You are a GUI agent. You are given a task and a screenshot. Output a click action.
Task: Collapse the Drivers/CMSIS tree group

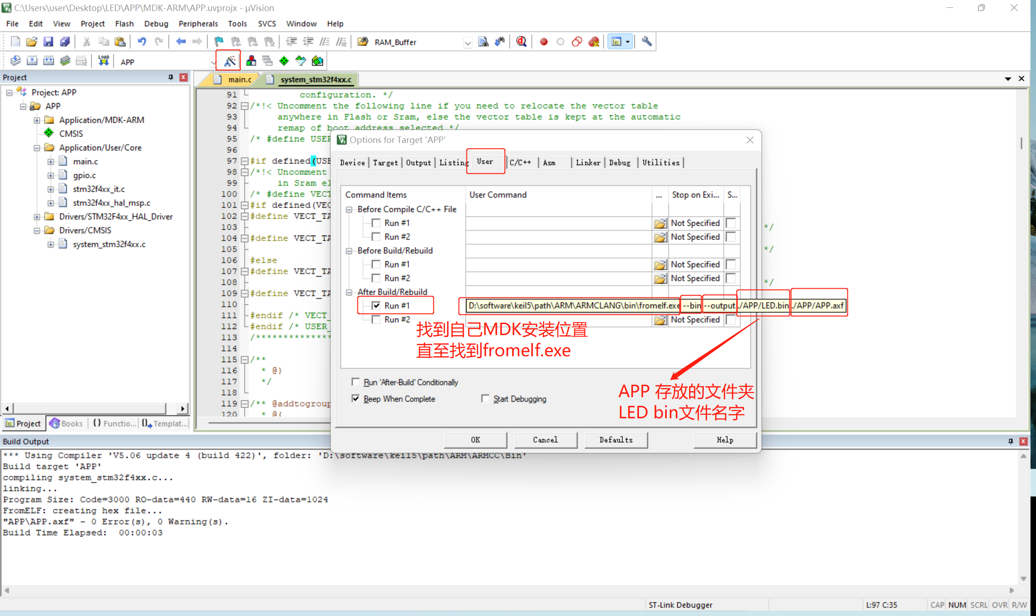click(37, 230)
